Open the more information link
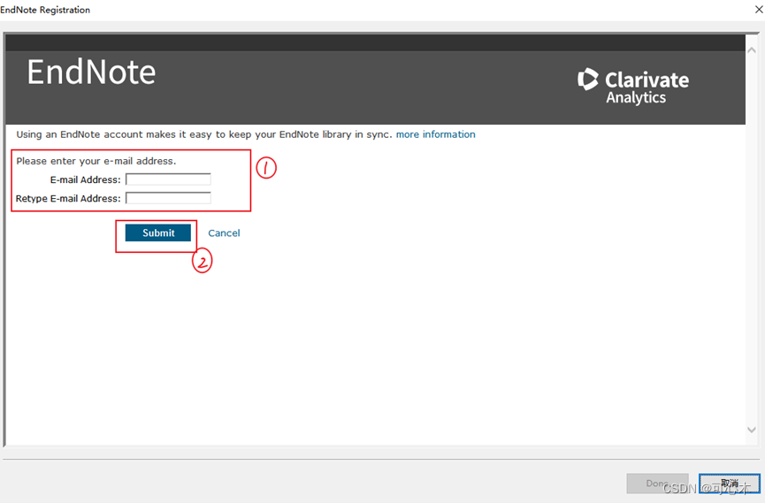 pos(436,134)
